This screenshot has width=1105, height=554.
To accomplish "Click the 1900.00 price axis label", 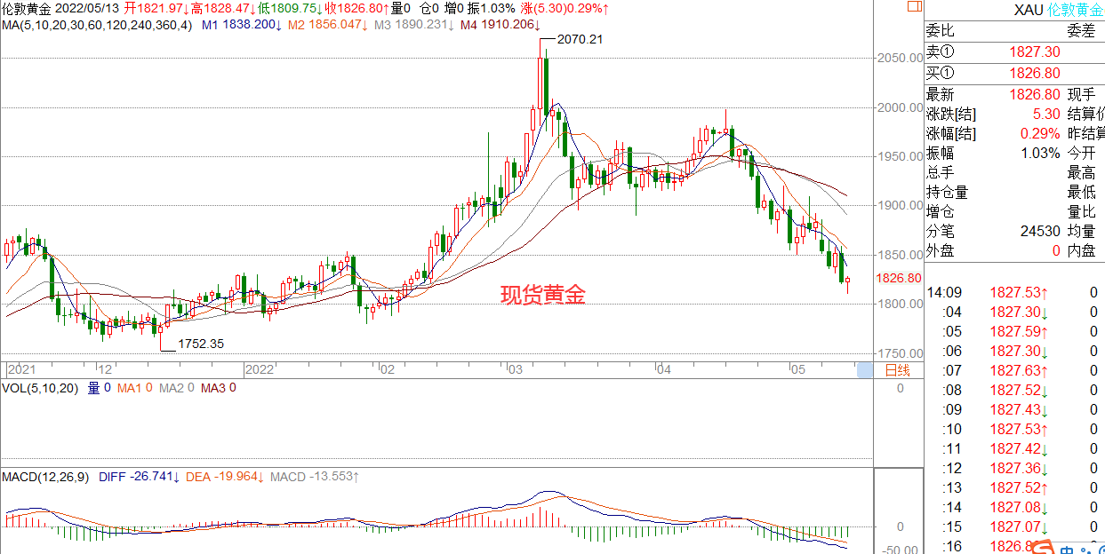I will [x=899, y=205].
